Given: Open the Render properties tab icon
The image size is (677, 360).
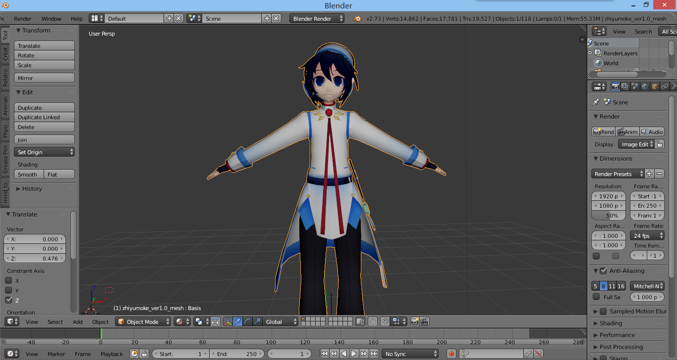Looking at the screenshot, I should click(616, 87).
